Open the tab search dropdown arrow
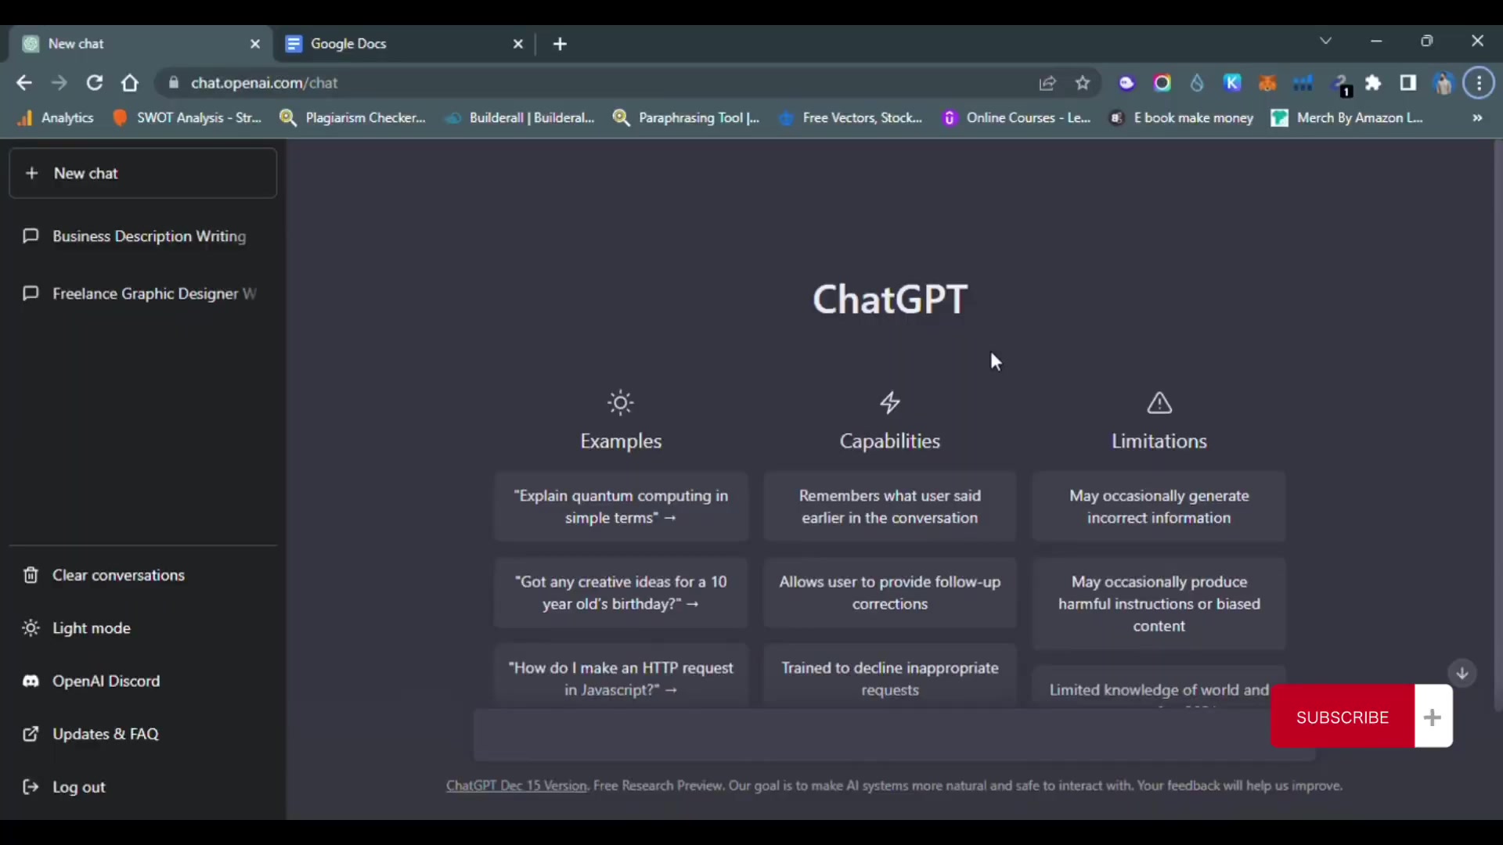 click(x=1325, y=41)
